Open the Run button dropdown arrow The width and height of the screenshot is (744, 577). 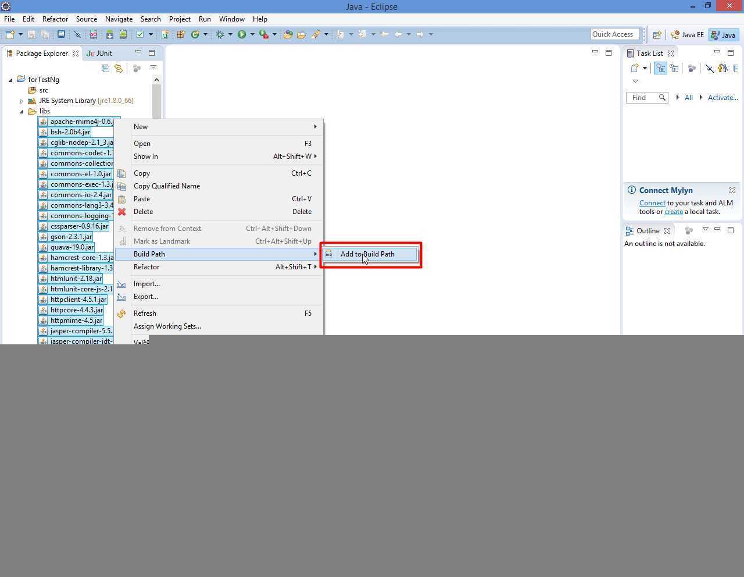252,34
